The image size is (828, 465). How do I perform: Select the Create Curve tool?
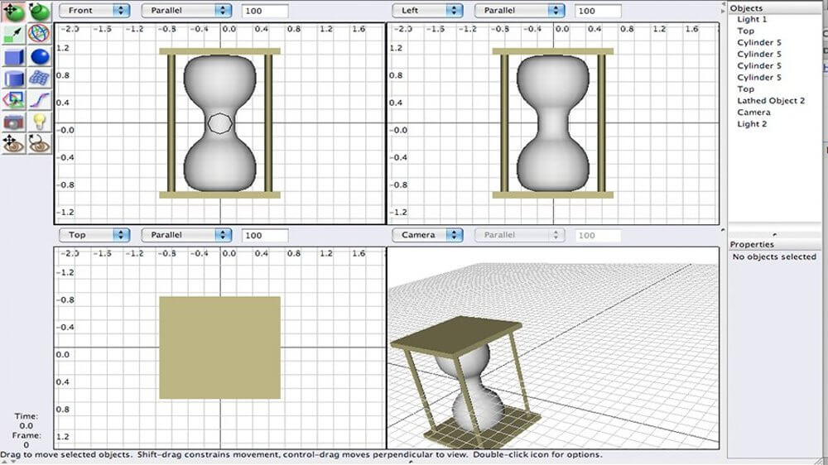click(39, 100)
